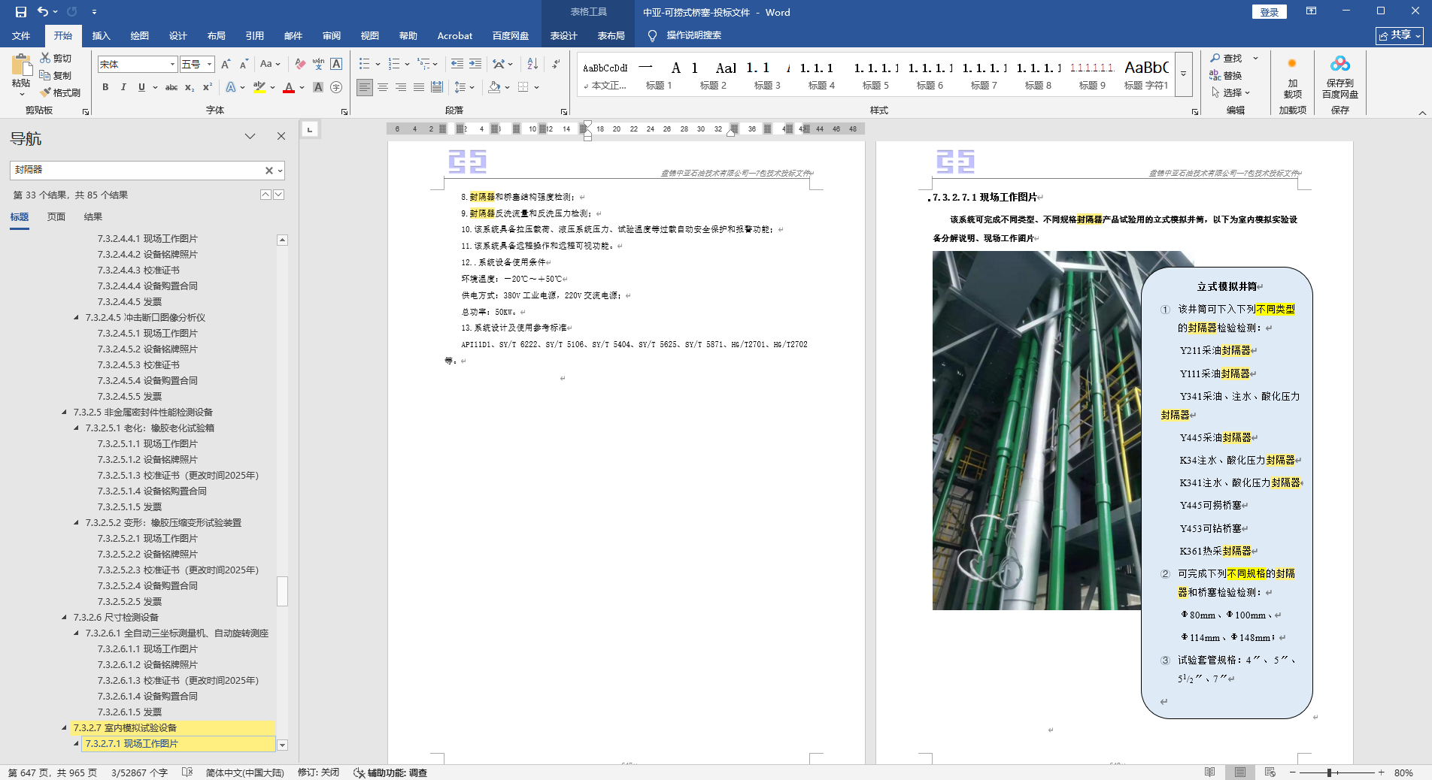Toggle bold formatting
This screenshot has height=780, width=1432.
[x=105, y=87]
